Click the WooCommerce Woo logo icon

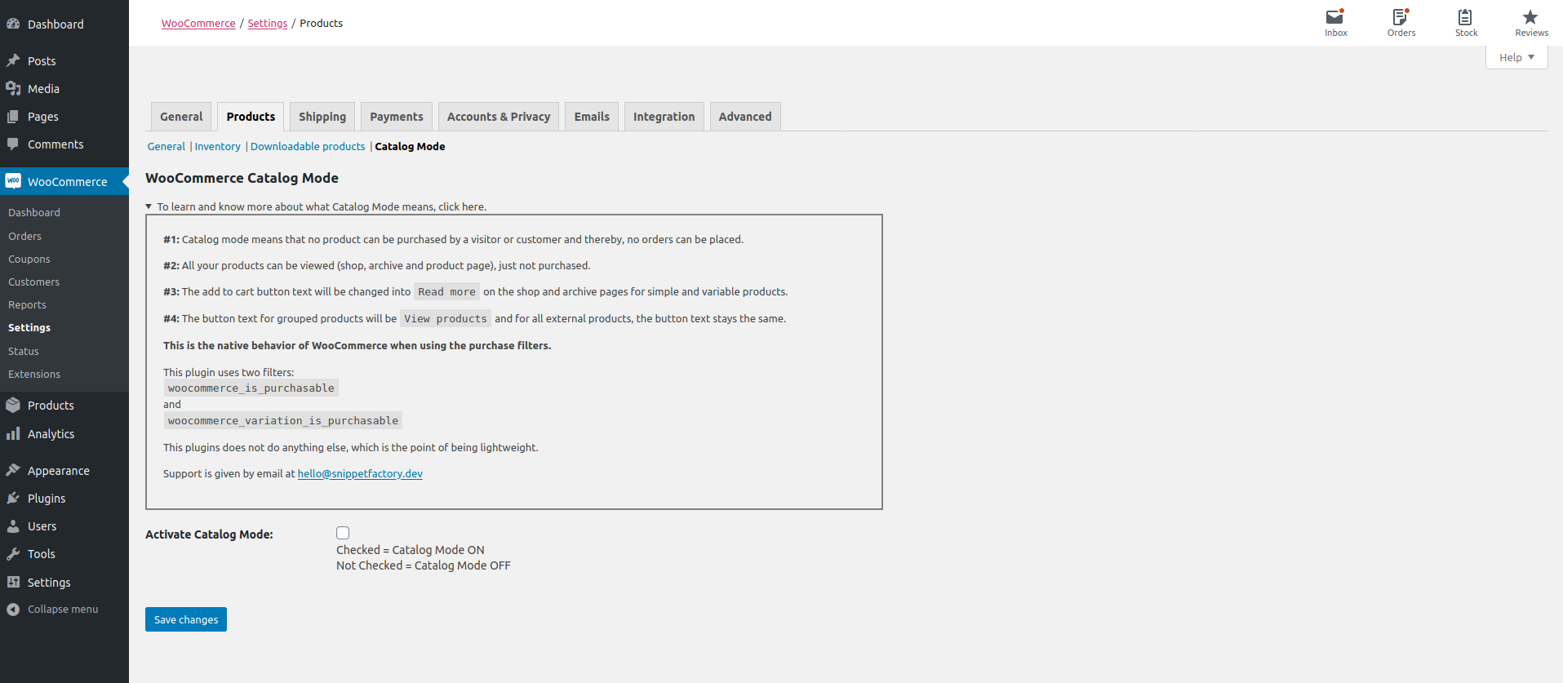13,181
